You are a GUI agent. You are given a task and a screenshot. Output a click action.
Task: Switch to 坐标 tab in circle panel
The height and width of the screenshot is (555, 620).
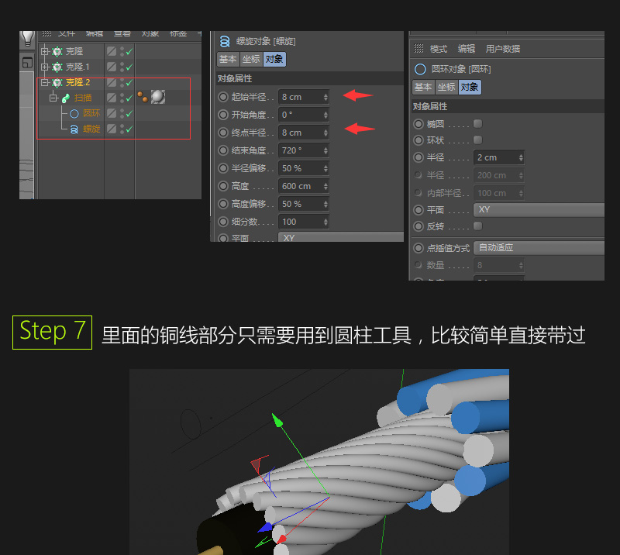pos(447,87)
